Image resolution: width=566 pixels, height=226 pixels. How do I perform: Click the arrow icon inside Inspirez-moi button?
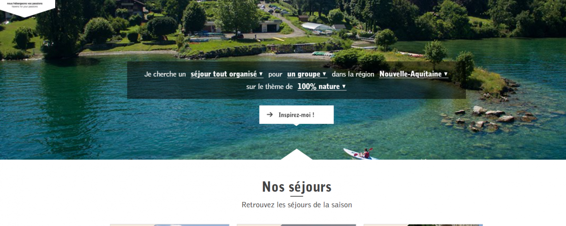point(270,114)
